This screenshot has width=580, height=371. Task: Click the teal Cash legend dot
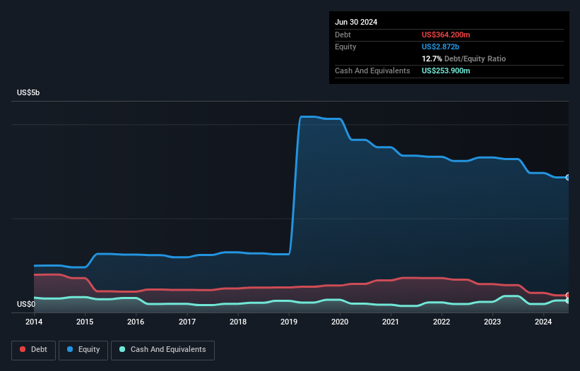(122, 349)
